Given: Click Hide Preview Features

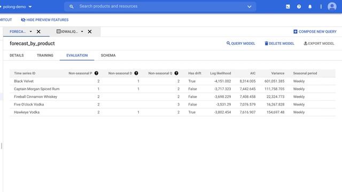Looking at the screenshot, I should coord(44,20).
